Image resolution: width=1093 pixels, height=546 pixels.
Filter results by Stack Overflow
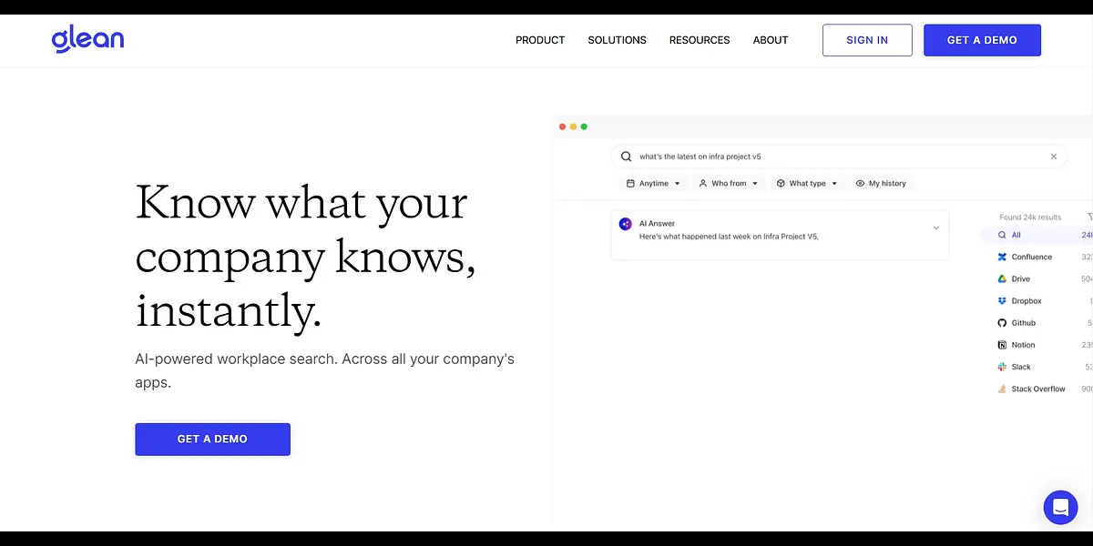[1037, 389]
